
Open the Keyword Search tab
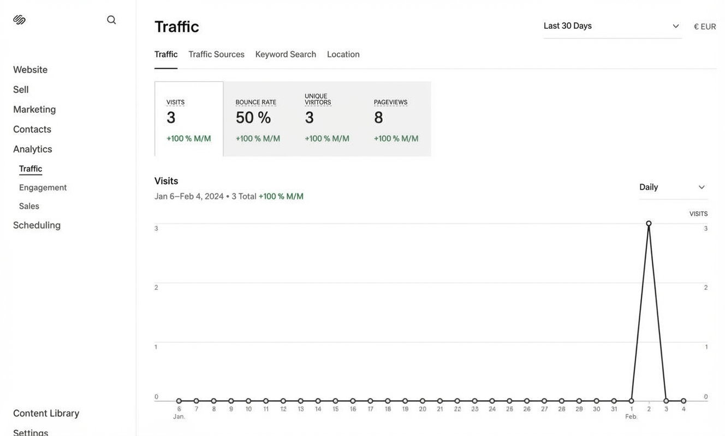coord(286,53)
